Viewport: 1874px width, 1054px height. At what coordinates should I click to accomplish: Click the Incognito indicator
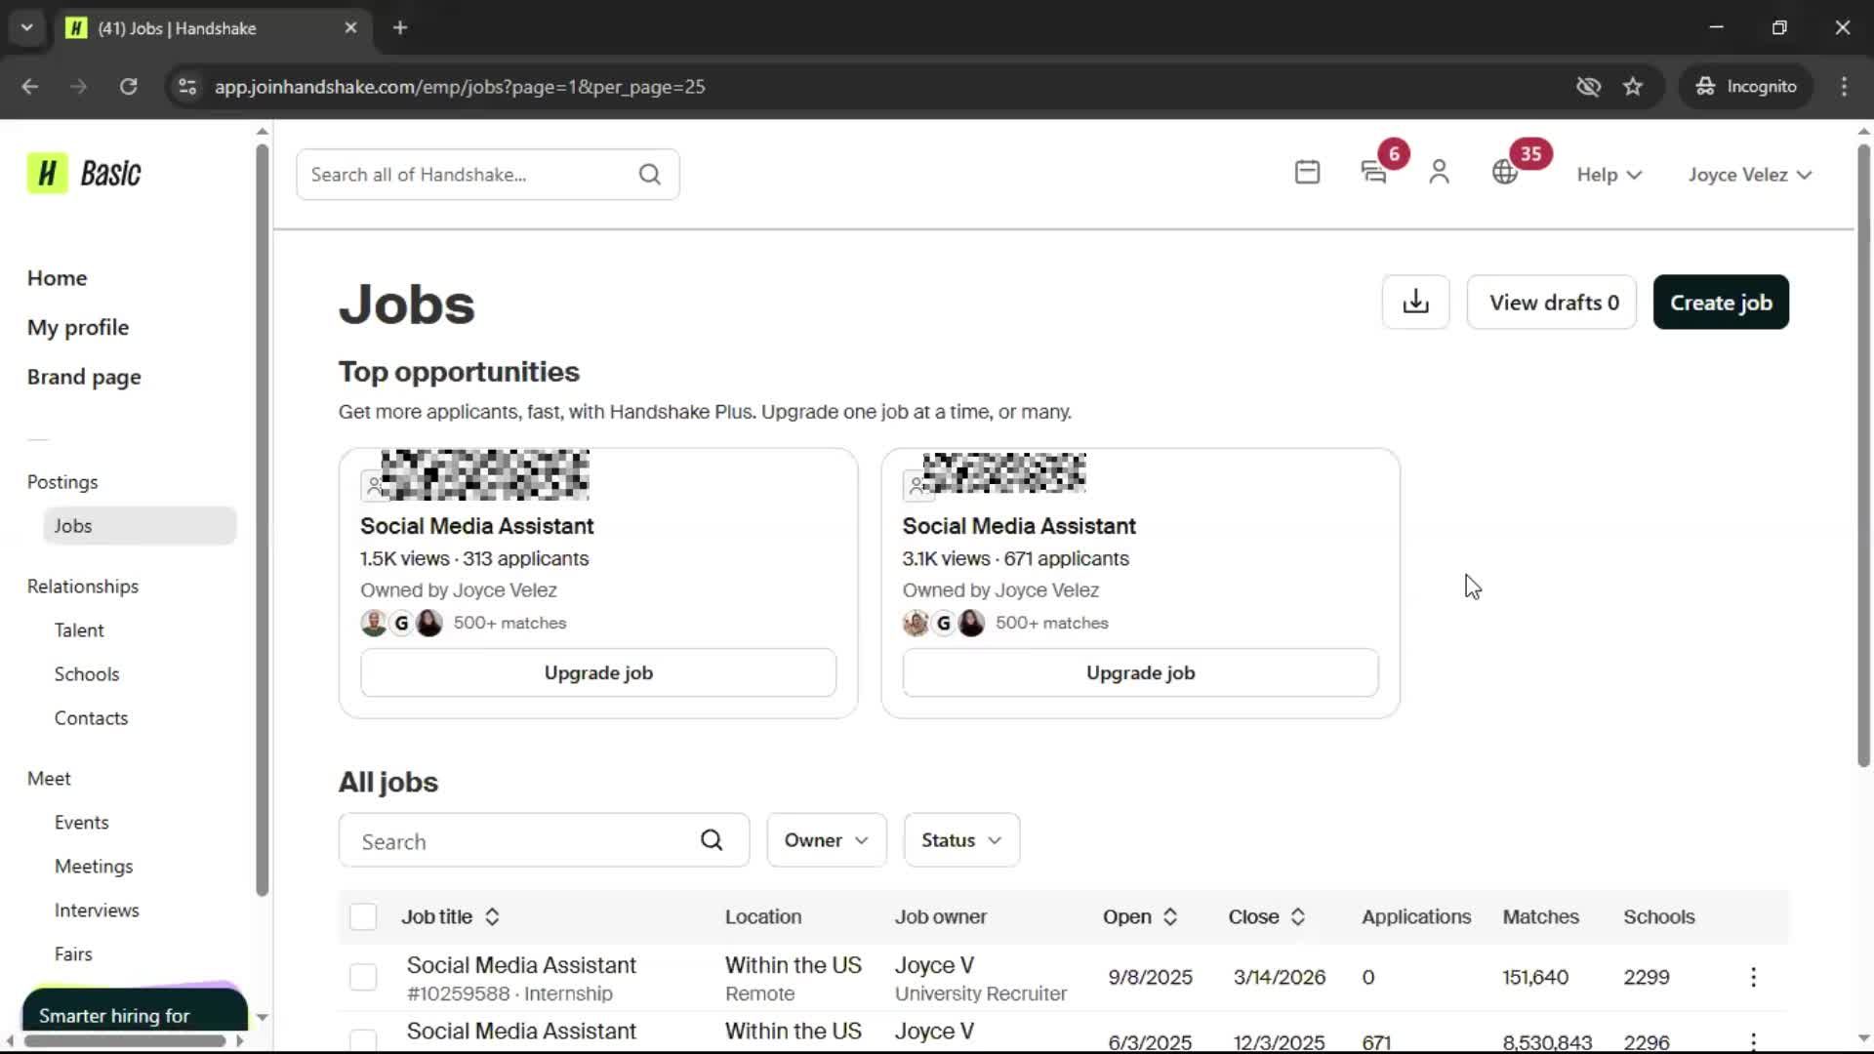click(1745, 86)
